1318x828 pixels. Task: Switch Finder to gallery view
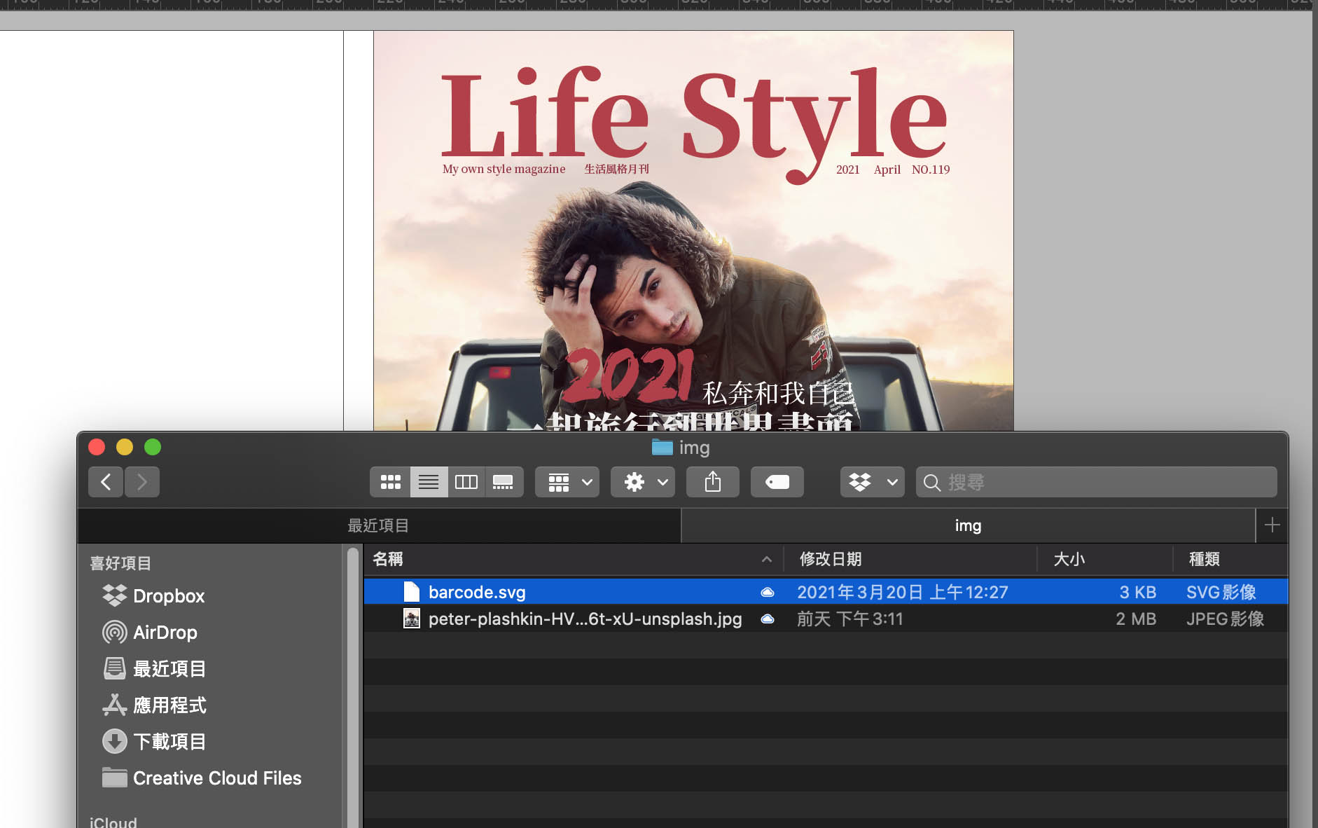pos(504,482)
